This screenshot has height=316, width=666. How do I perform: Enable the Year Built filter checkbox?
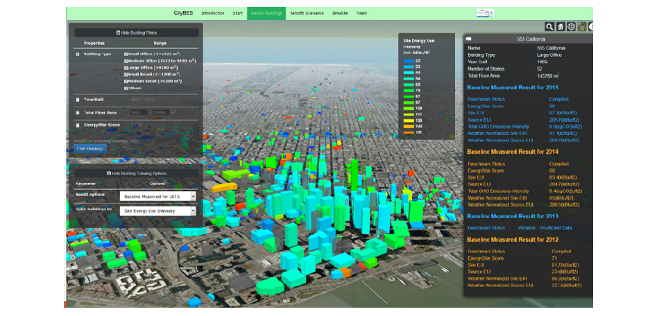point(78,99)
